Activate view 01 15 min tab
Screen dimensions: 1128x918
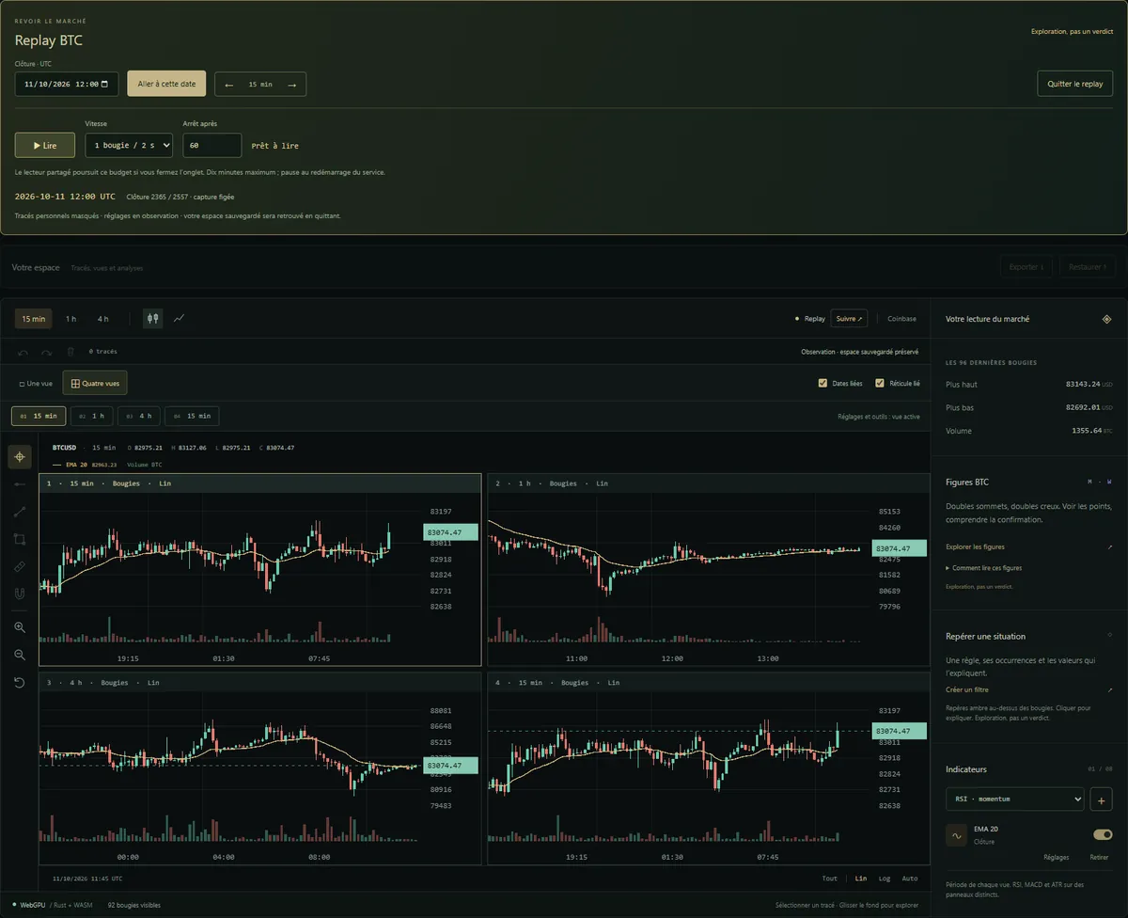point(39,416)
